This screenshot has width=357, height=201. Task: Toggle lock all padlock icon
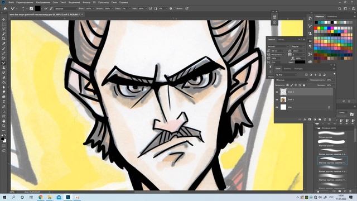click(x=304, y=85)
